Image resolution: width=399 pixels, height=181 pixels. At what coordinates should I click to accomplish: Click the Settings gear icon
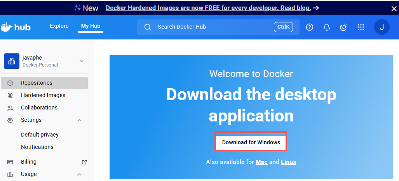click(x=10, y=120)
